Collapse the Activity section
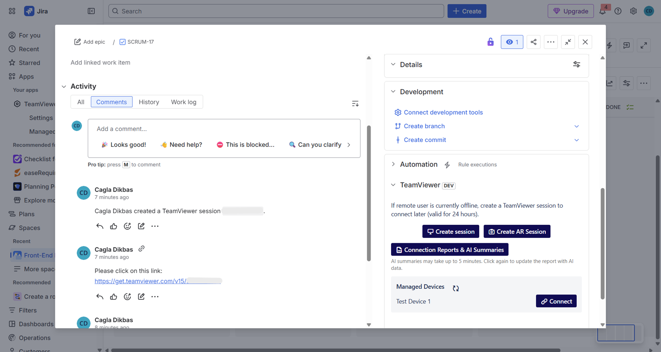661x352 pixels. tap(64, 86)
